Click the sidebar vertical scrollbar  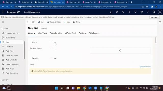[x=24, y=50]
